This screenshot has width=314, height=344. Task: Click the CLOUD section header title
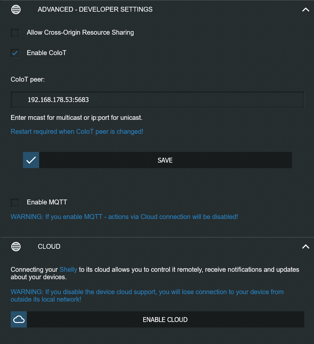(49, 247)
